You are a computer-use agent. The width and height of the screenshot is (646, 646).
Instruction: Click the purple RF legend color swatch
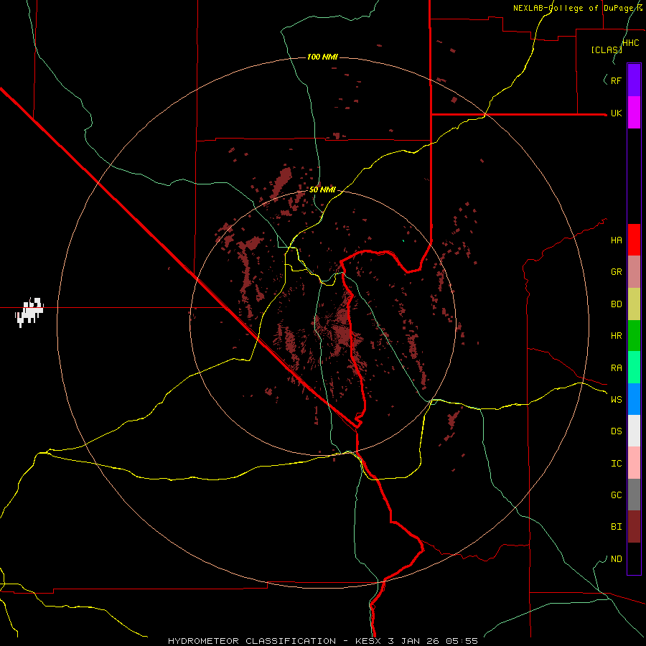(634, 80)
